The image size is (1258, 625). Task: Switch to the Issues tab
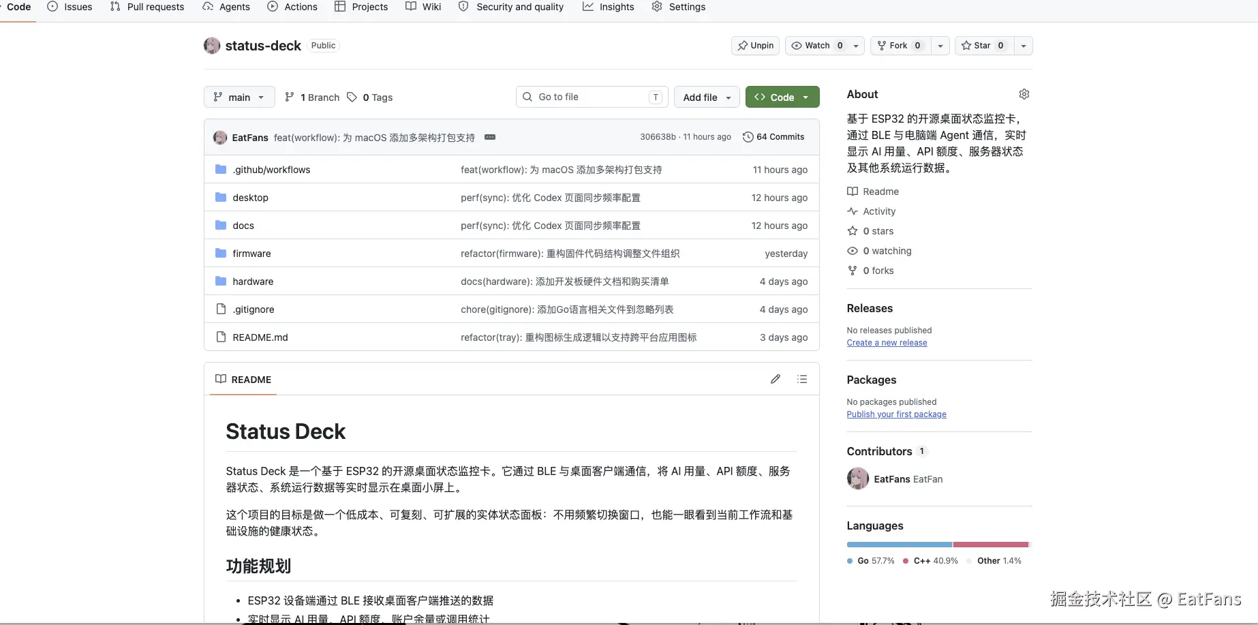(x=70, y=7)
